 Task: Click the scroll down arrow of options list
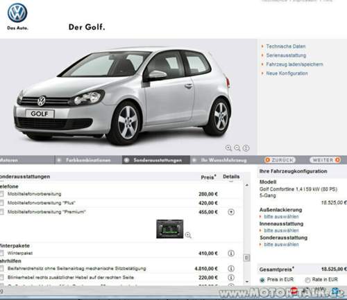tap(247, 281)
